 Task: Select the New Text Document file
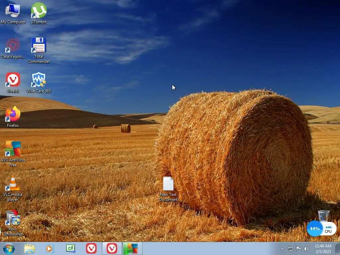tap(168, 189)
